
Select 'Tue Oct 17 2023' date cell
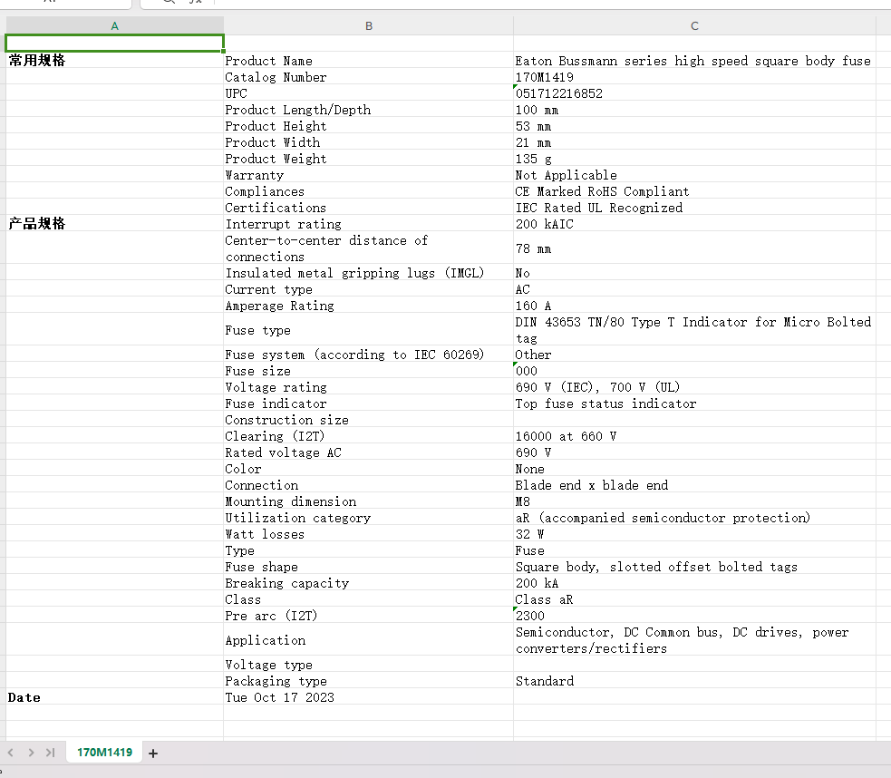[368, 697]
